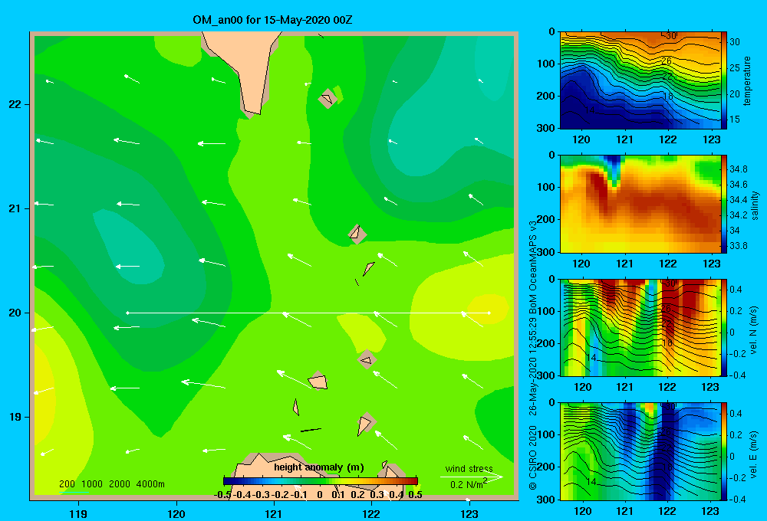
Task: Click the longitude label '119' on main map
Action: 78,513
